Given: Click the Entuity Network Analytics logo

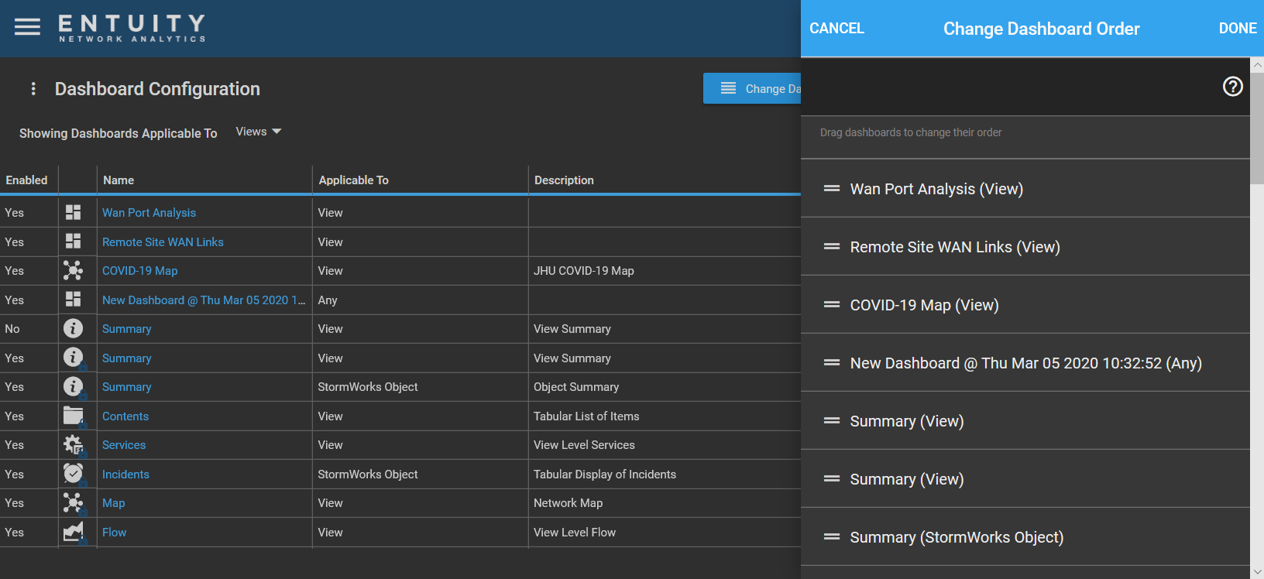Looking at the screenshot, I should [x=132, y=28].
